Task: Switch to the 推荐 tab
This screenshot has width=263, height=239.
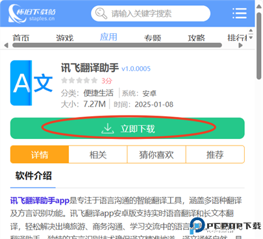Action: point(215,155)
